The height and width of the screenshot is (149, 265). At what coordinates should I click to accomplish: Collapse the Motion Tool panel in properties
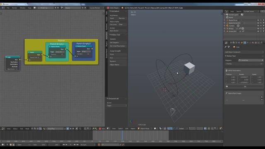coord(225,56)
